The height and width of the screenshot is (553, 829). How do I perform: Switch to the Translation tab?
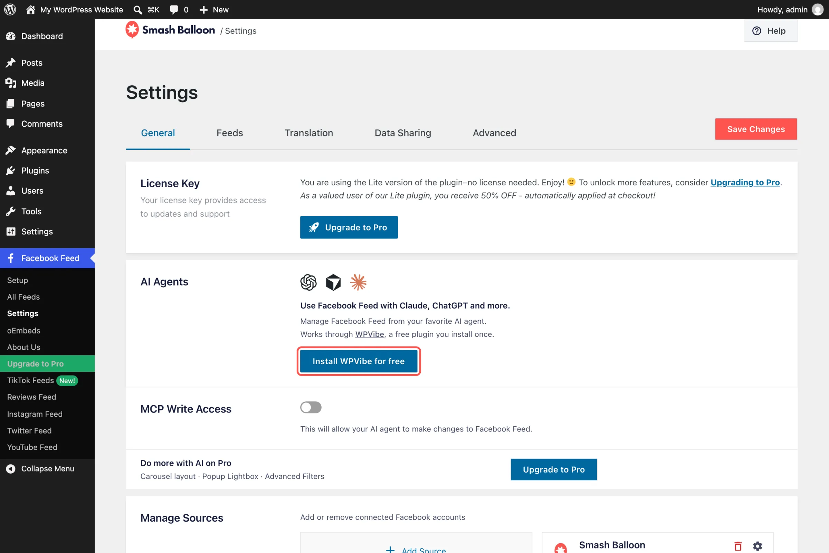[309, 133]
